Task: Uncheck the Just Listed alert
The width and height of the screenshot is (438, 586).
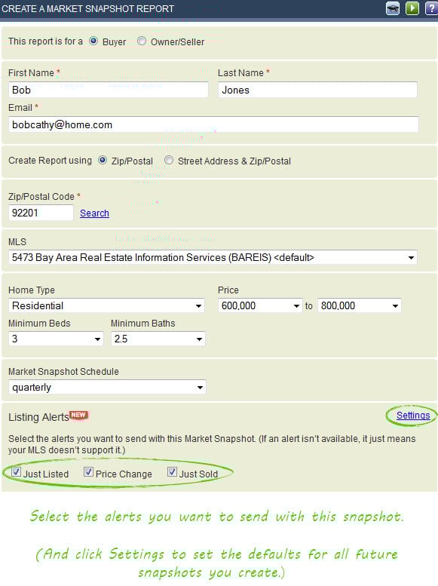Action: (16, 471)
